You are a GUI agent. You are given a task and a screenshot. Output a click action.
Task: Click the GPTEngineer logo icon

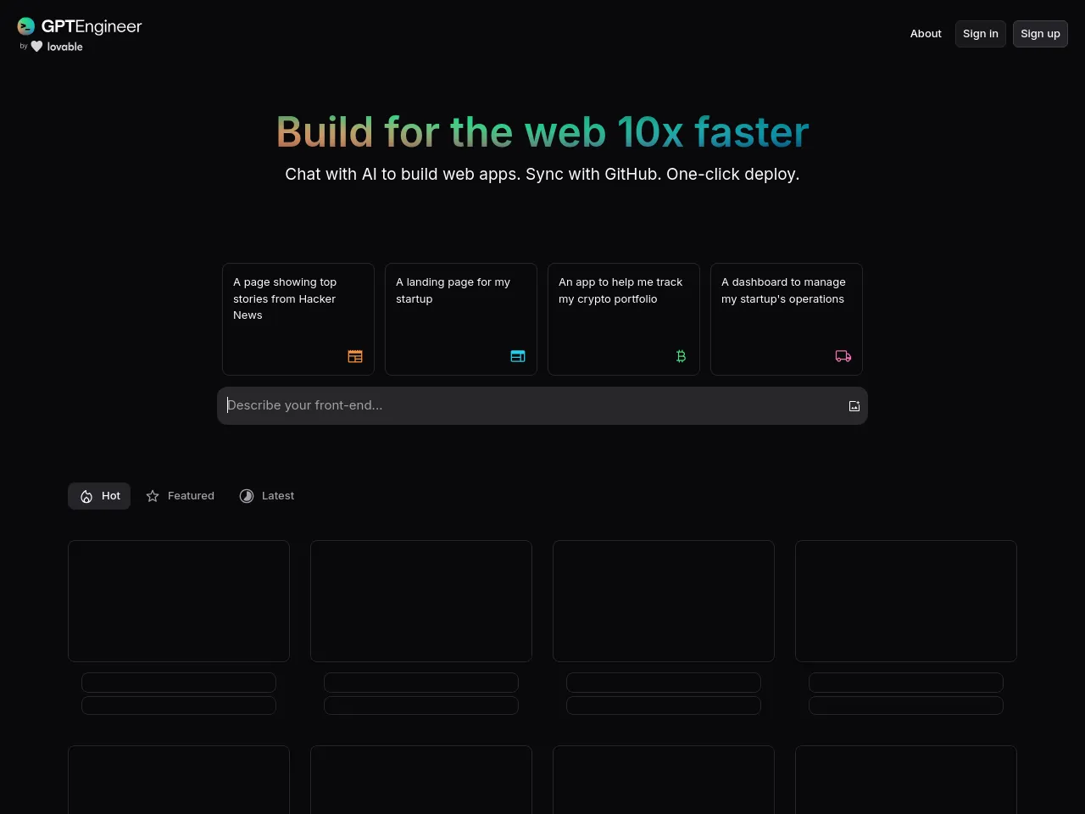[26, 26]
